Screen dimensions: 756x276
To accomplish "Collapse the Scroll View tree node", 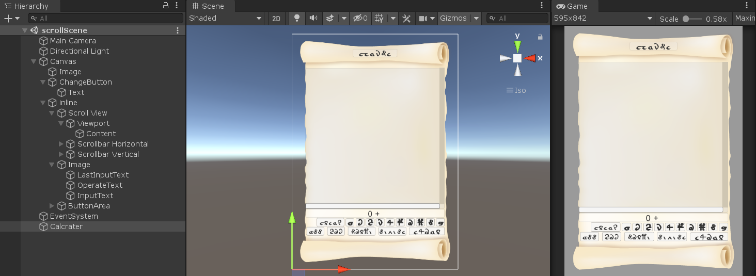I will click(52, 113).
